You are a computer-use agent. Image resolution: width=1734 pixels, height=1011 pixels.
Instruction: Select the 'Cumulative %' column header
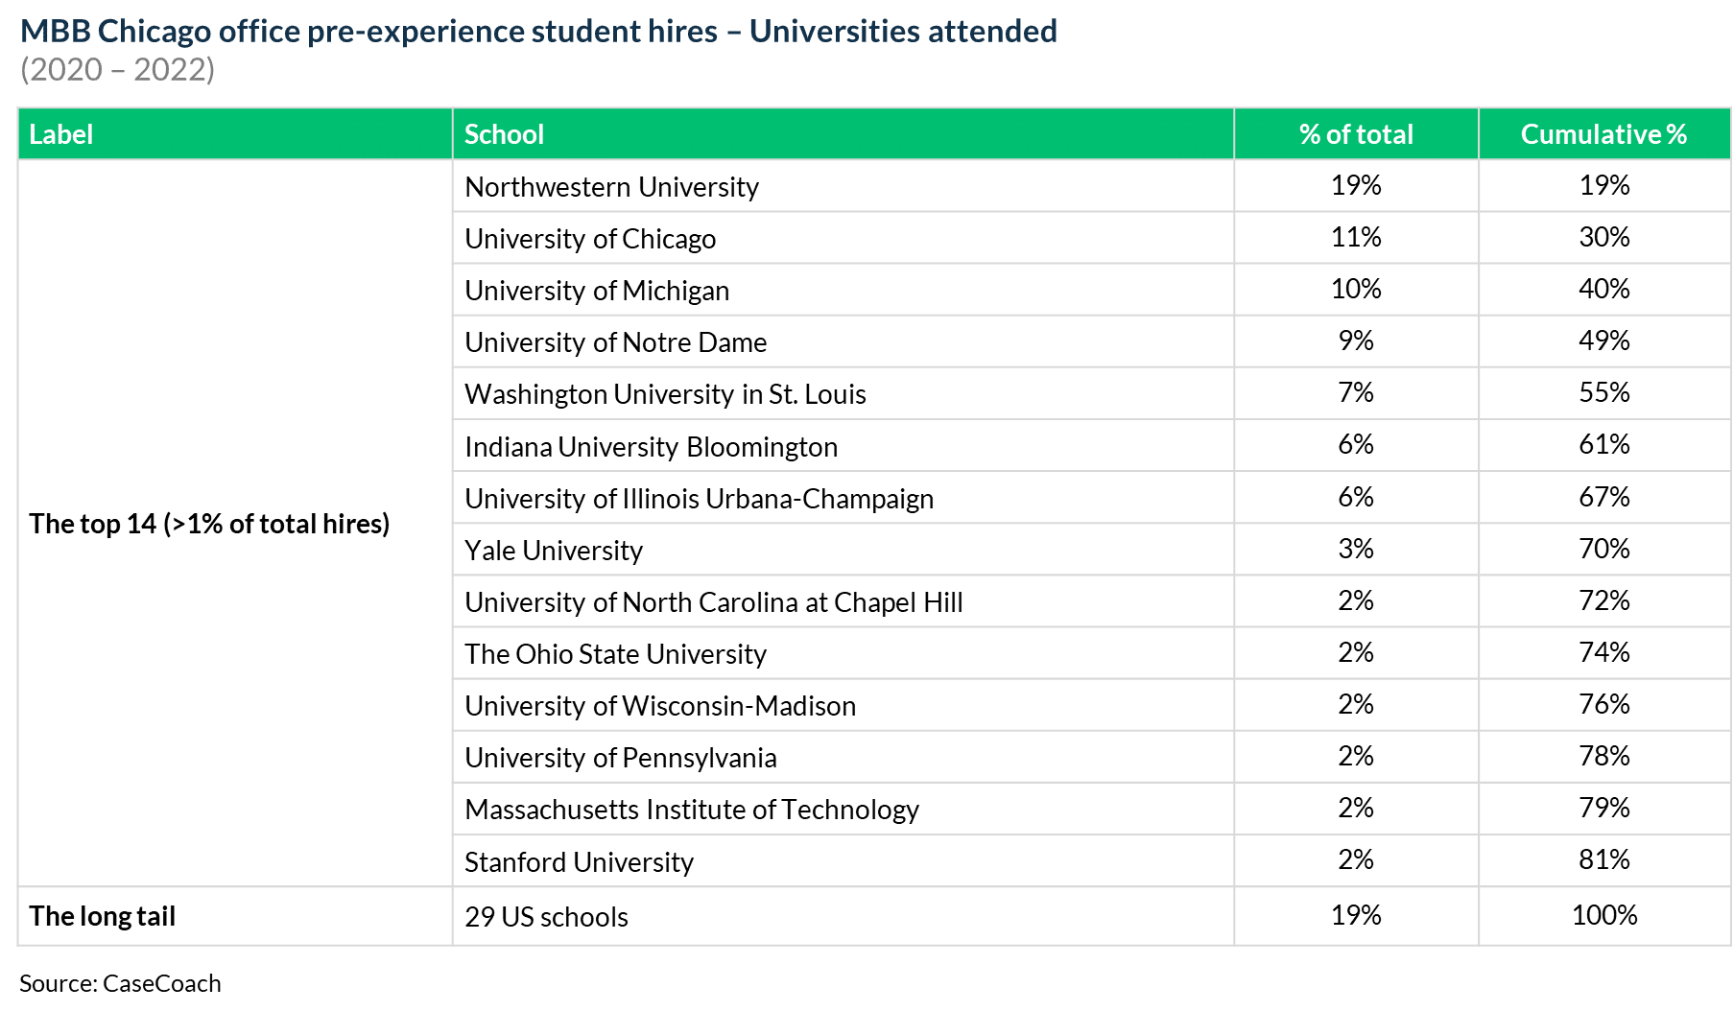pyautogui.click(x=1604, y=134)
